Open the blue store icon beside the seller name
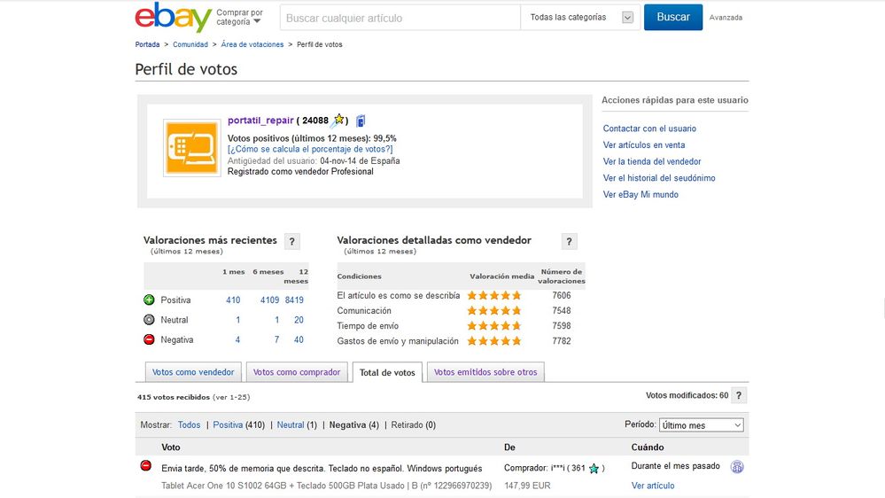 [x=361, y=121]
